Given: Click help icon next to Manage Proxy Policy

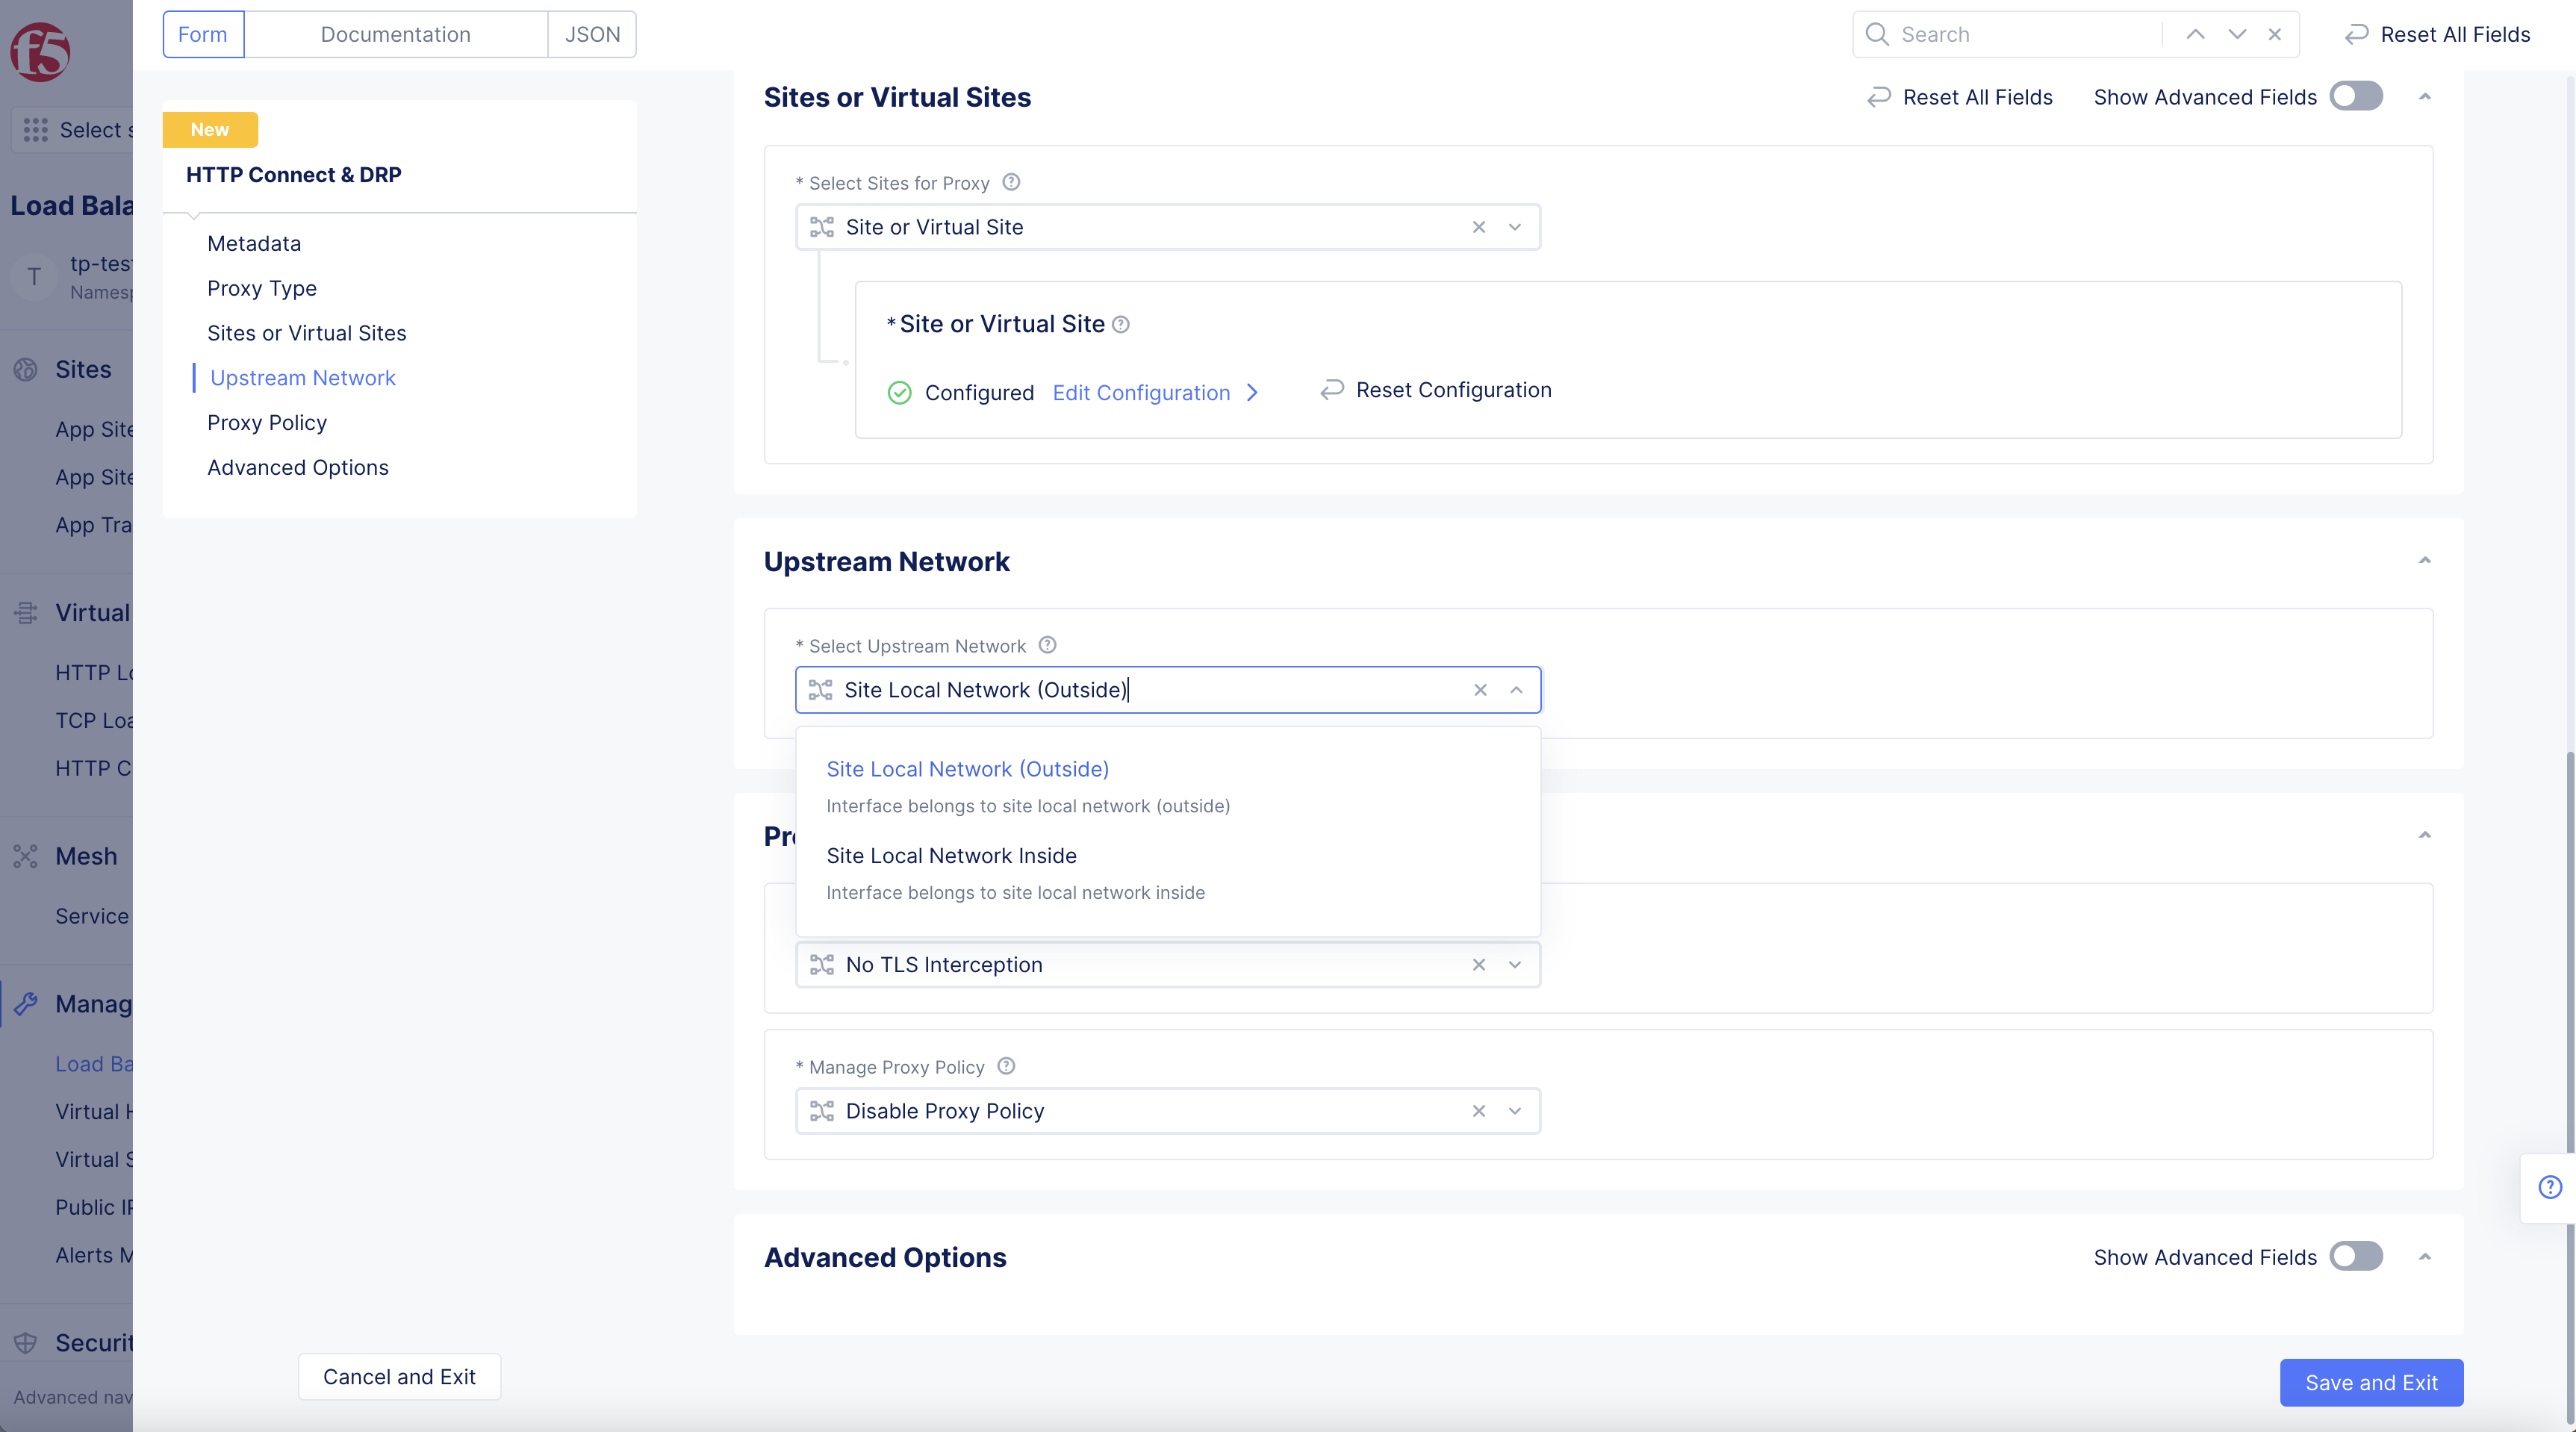Looking at the screenshot, I should (1006, 1066).
